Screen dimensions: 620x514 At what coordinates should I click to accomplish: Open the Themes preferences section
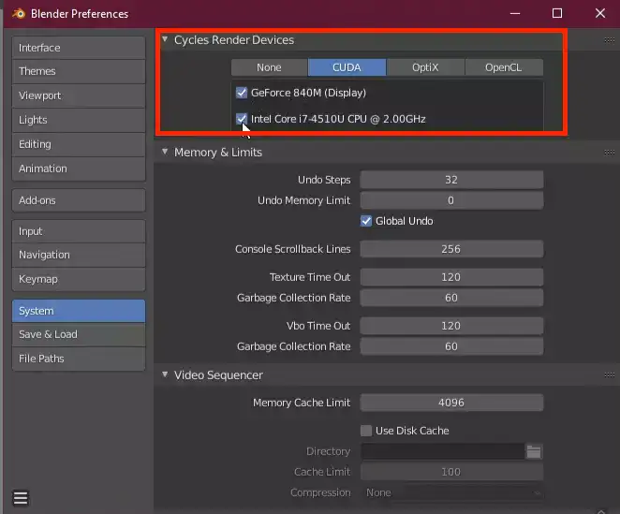(x=79, y=71)
